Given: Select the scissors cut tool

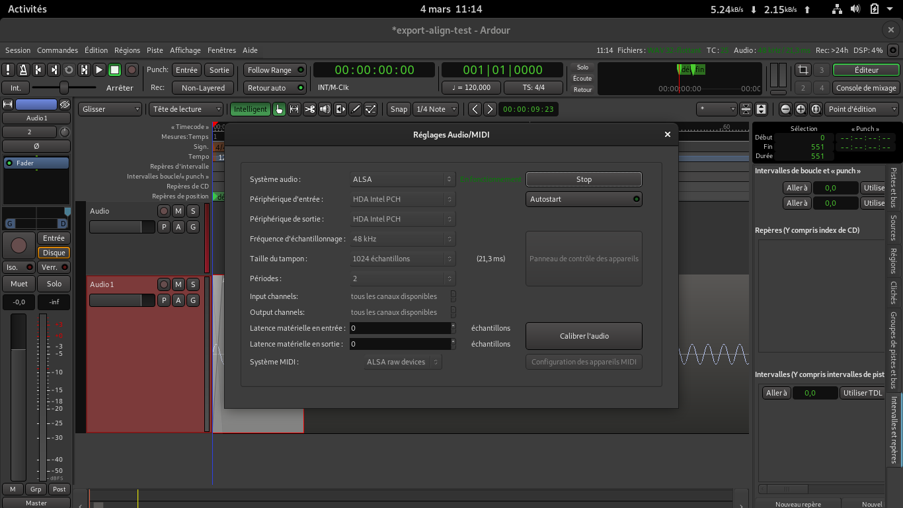Looking at the screenshot, I should [309, 109].
